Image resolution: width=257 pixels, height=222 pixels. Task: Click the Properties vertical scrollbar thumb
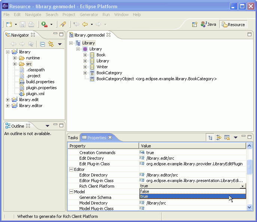pos(249,167)
